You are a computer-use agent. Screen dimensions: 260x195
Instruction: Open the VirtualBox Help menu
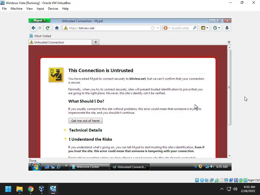pyautogui.click(x=65, y=9)
